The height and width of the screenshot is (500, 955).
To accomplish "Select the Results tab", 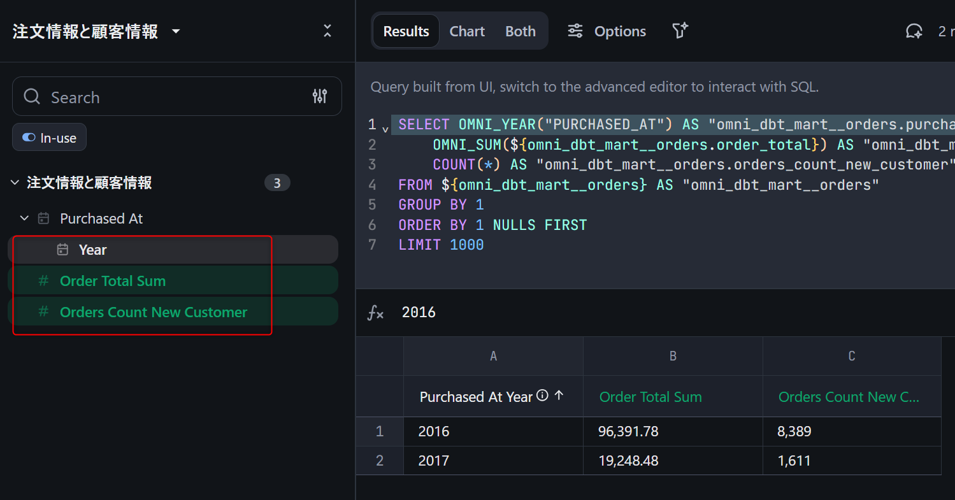I will point(406,31).
